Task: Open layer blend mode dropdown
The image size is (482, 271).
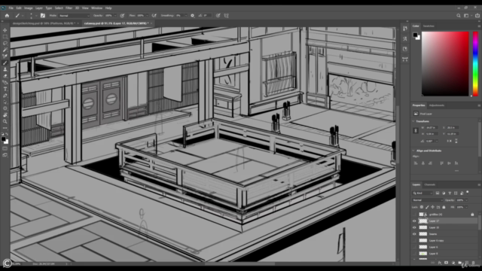Action: click(427, 200)
